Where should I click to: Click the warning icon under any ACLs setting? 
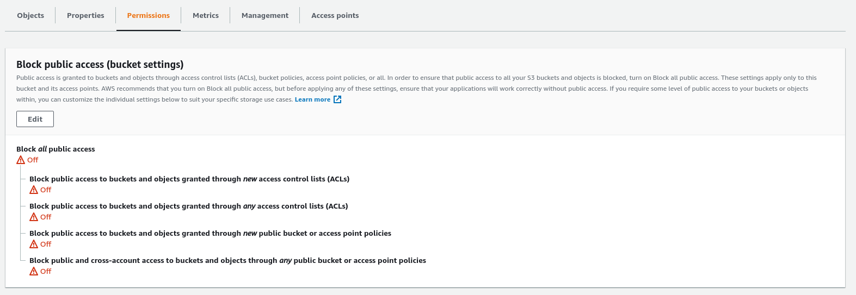[x=34, y=217]
